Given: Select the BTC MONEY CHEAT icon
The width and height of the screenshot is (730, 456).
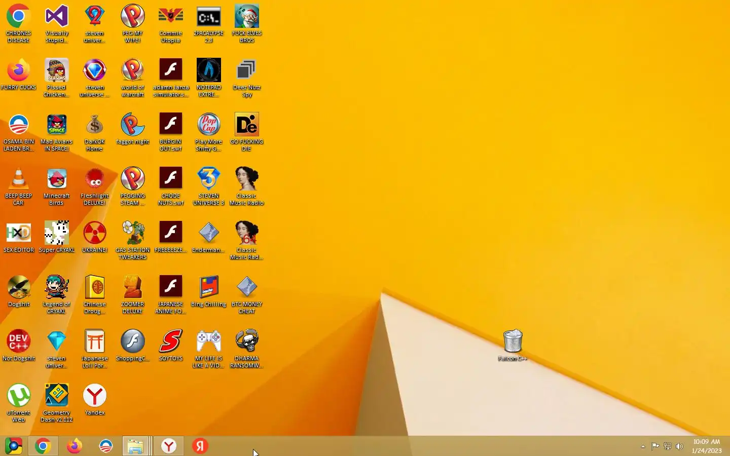Looking at the screenshot, I should [246, 294].
